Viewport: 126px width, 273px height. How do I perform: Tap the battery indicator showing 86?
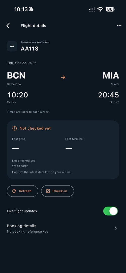tap(110, 9)
